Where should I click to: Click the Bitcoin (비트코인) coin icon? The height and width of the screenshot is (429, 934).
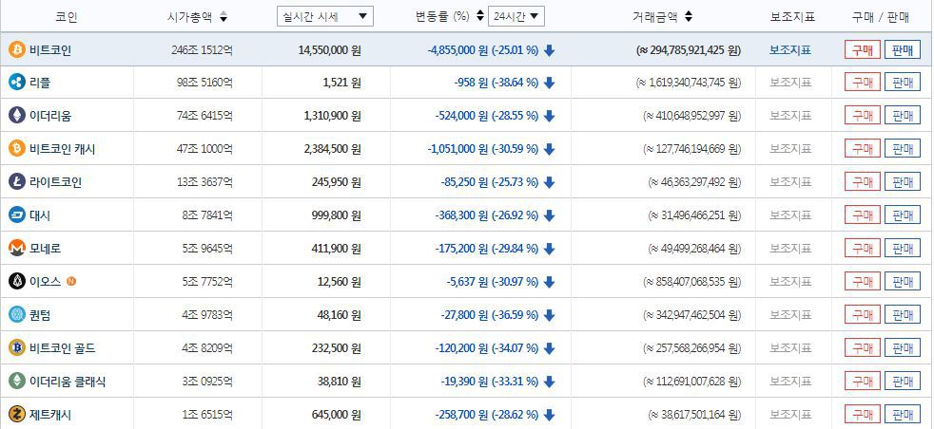pyautogui.click(x=17, y=50)
